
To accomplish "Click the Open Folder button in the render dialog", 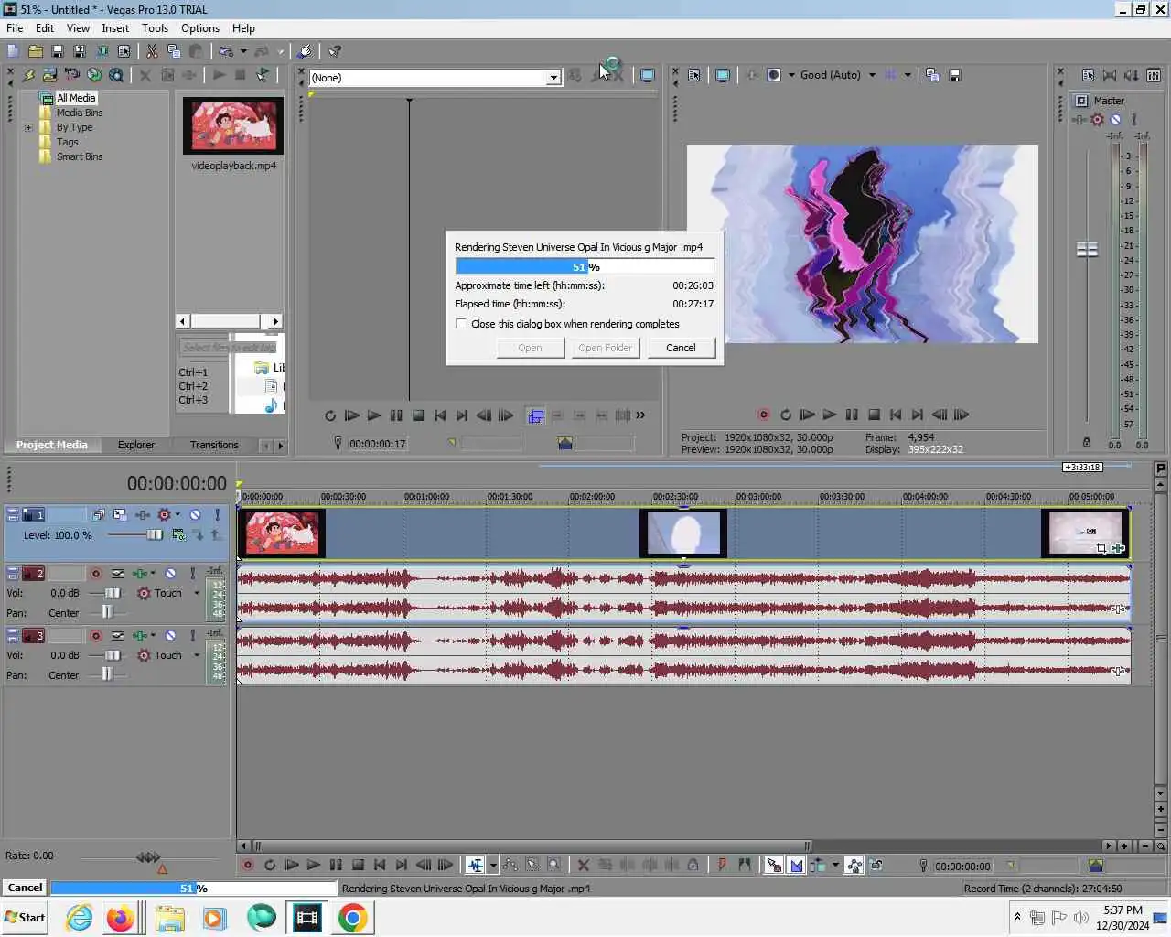I will [605, 348].
